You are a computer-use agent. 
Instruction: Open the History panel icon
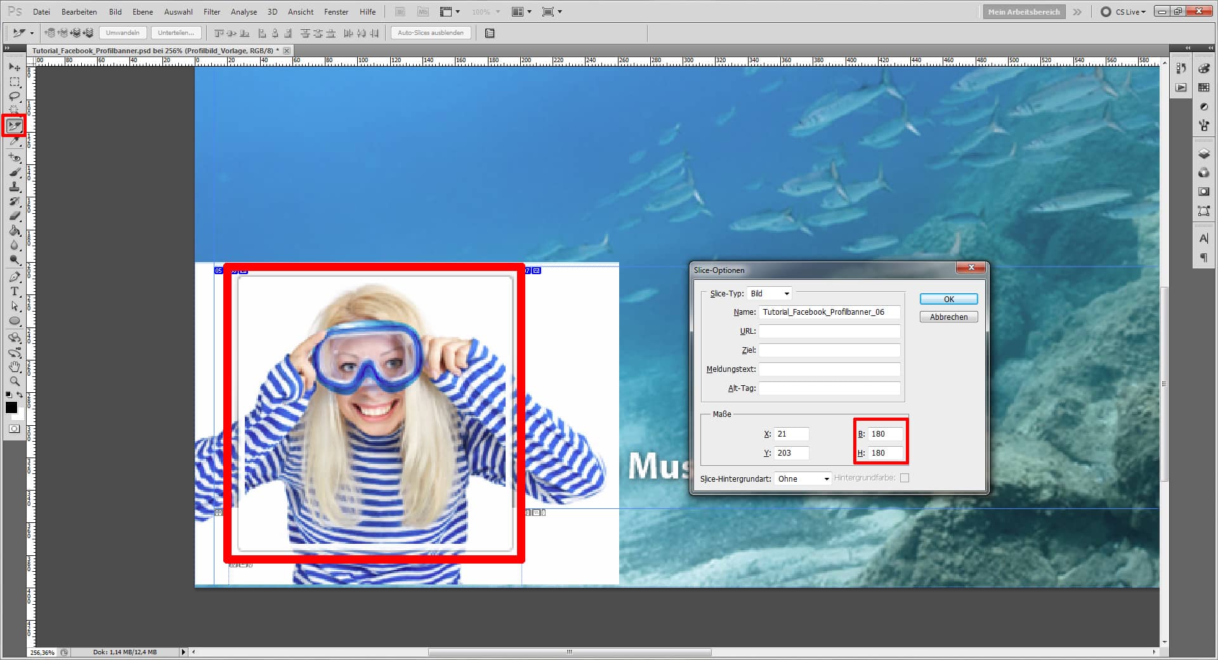click(1181, 70)
